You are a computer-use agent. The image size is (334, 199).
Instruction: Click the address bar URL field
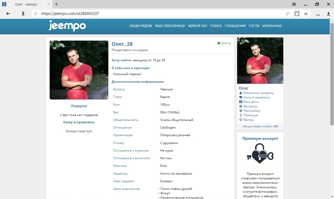(x=162, y=14)
